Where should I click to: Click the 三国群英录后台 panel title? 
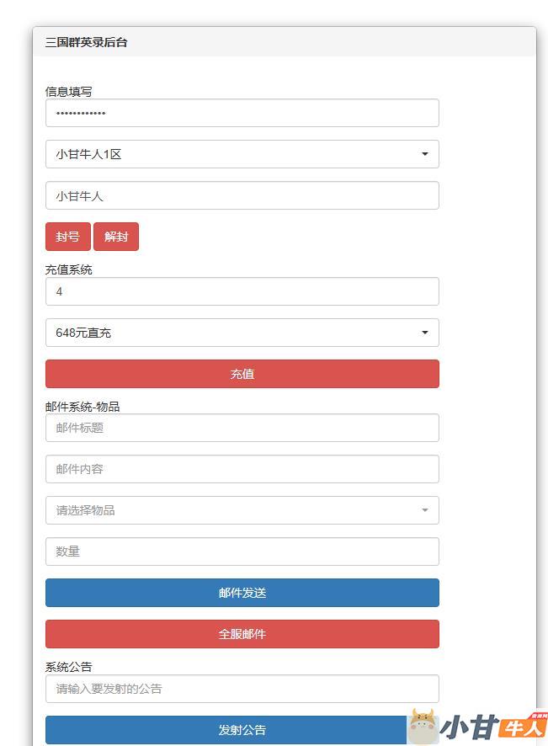[87, 42]
